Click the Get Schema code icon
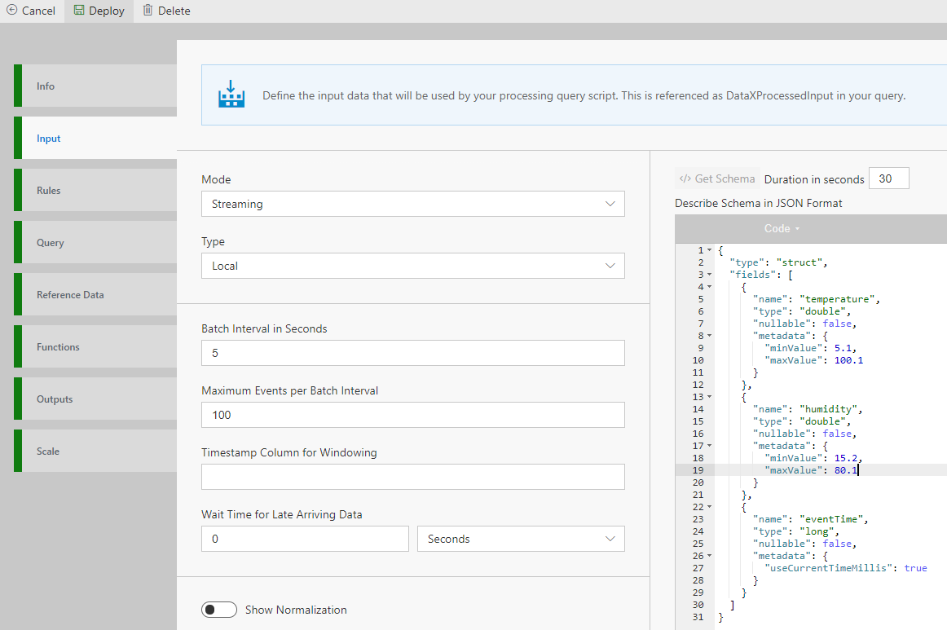This screenshot has width=947, height=630. point(685,178)
